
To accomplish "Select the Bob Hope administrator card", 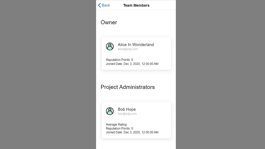I will pos(136,120).
